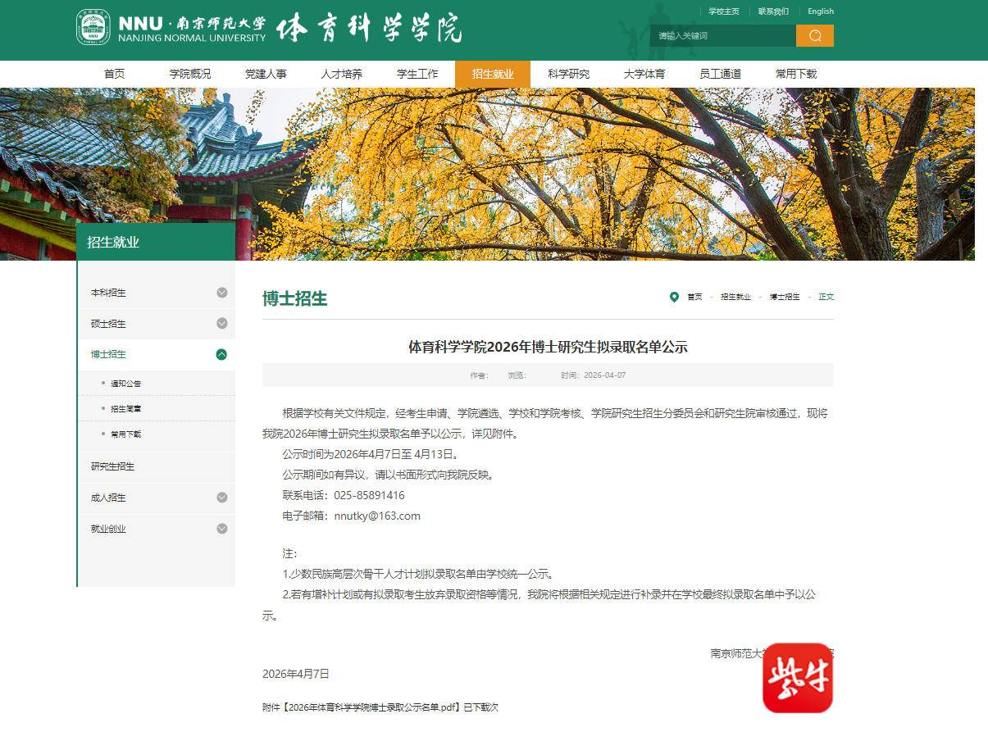Expand the 硕士招生 sidebar section arrow
The image size is (988, 741).
click(221, 324)
